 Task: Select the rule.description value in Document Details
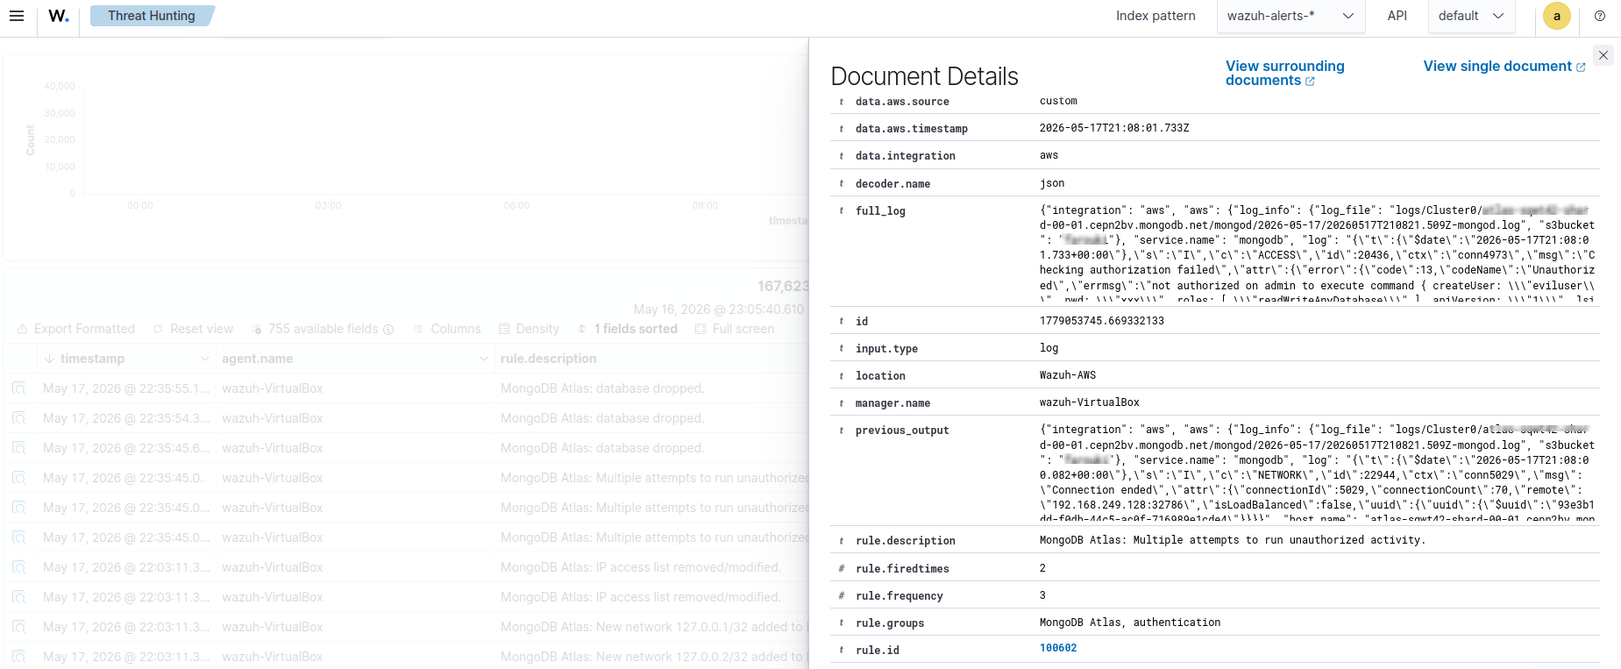[1233, 540]
